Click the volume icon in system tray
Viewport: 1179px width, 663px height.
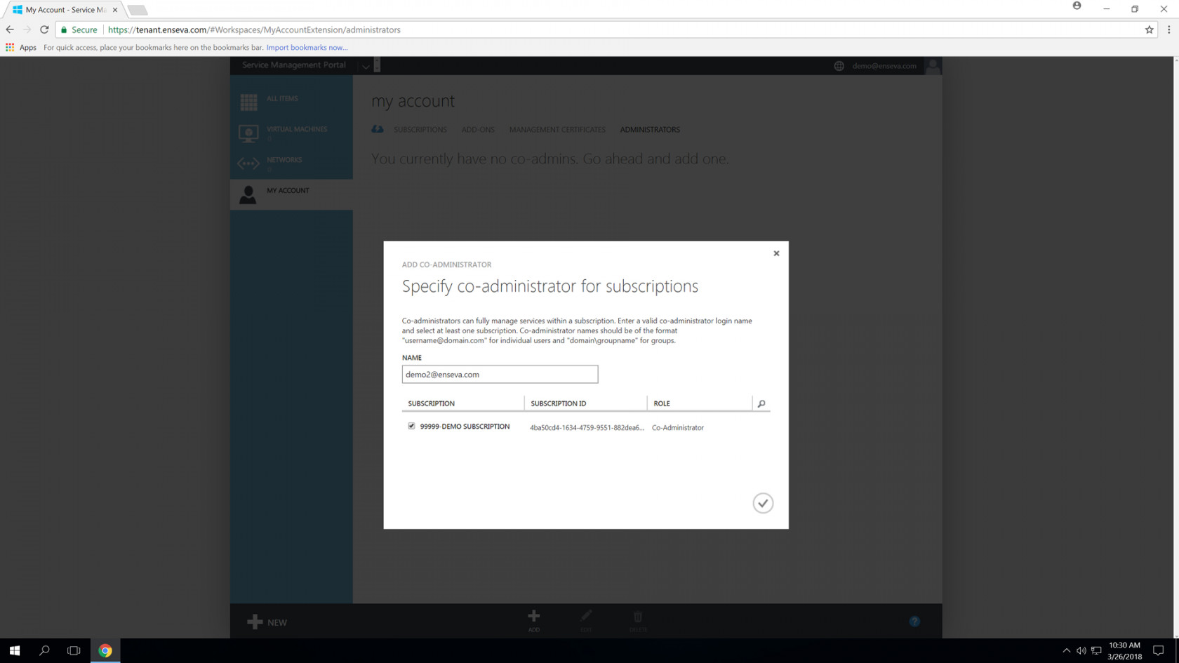(1081, 650)
